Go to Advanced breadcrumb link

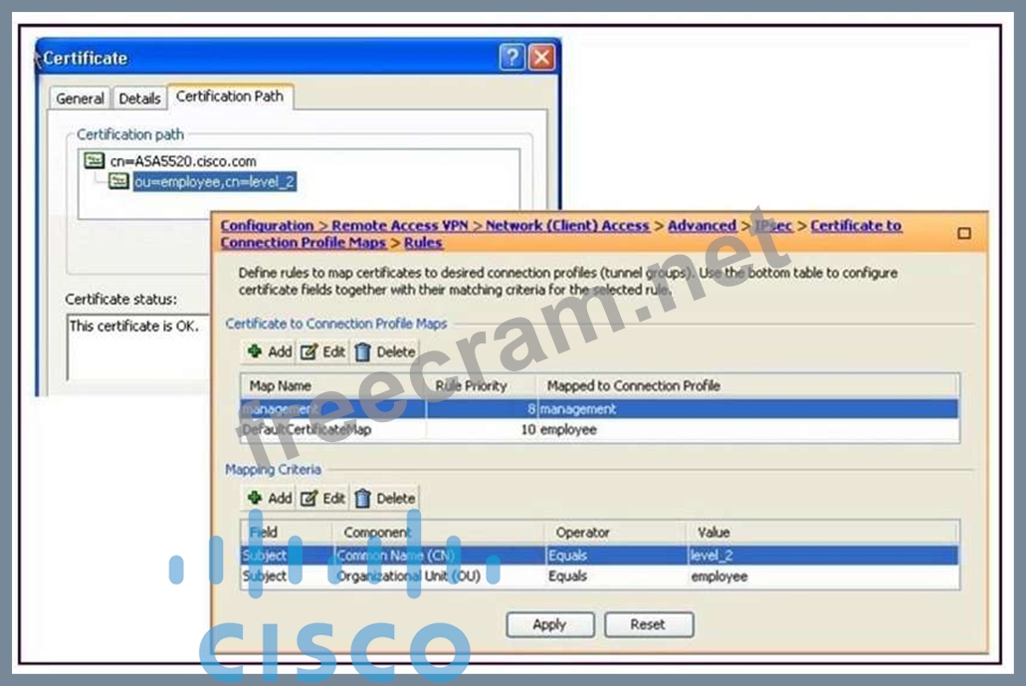coord(702,226)
